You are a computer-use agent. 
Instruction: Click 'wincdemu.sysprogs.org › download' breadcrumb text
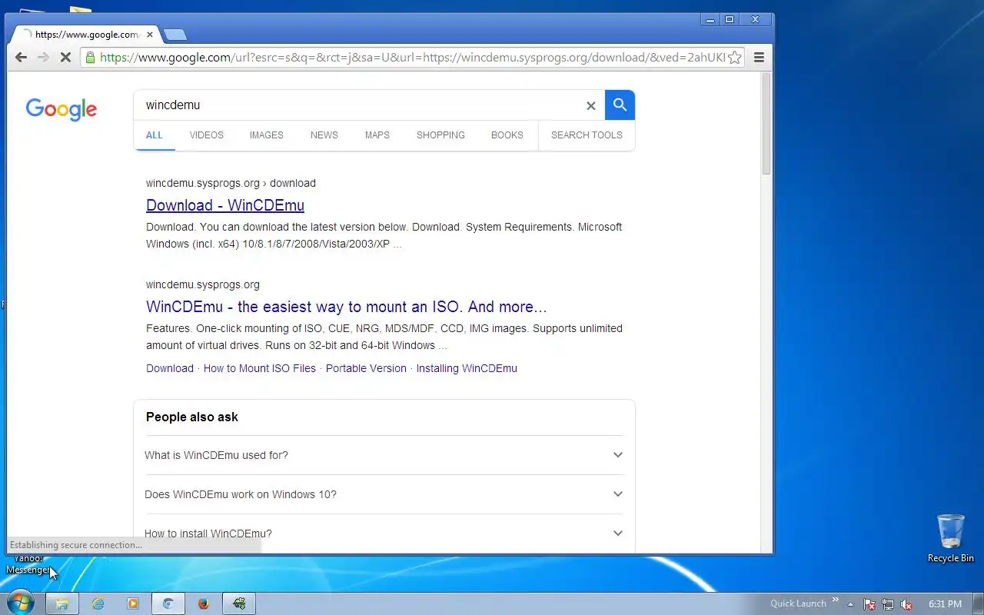[x=231, y=183]
